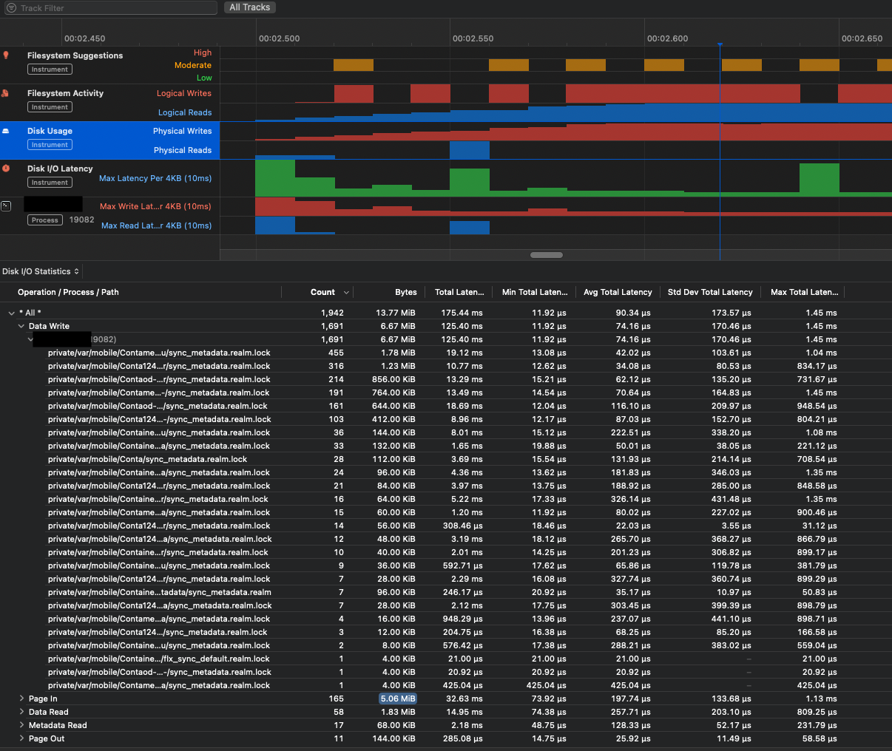
Task: Collapse the * All * row
Action: coord(12,313)
